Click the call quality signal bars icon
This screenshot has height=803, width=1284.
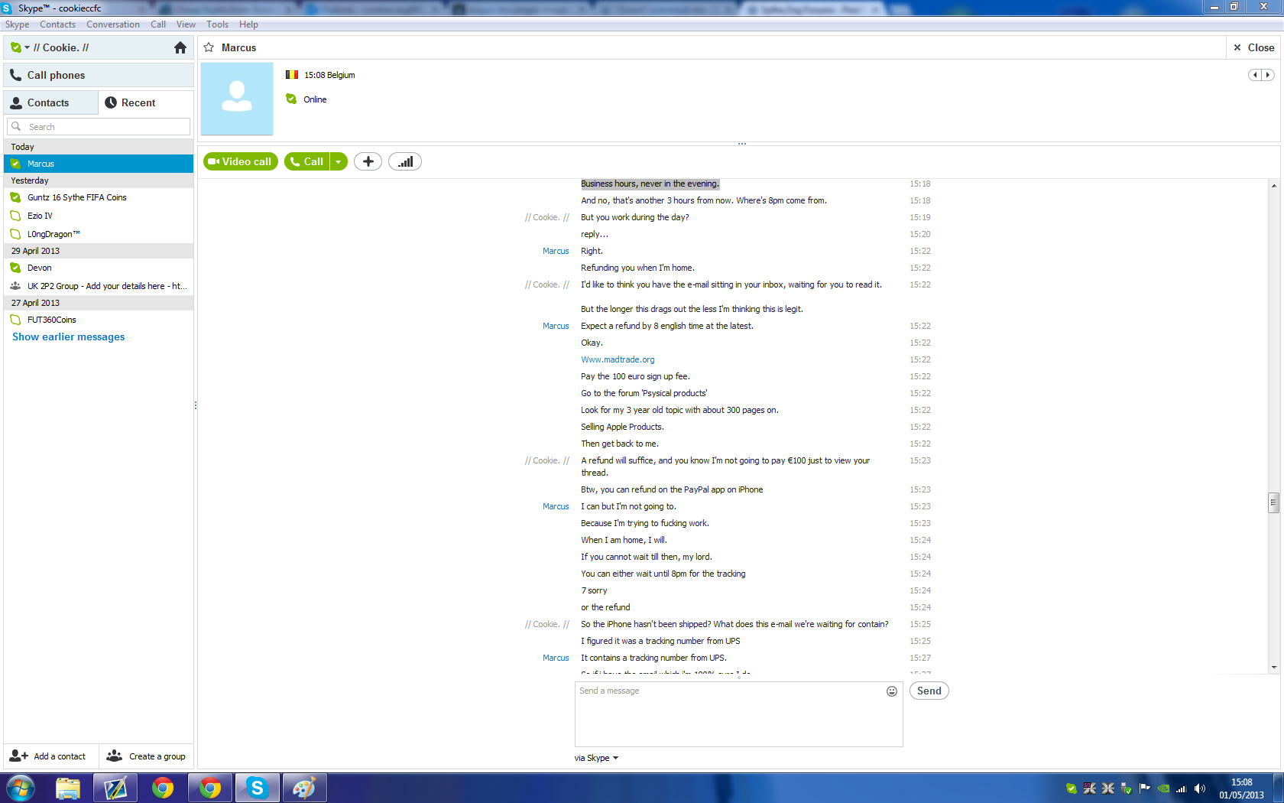pos(405,161)
